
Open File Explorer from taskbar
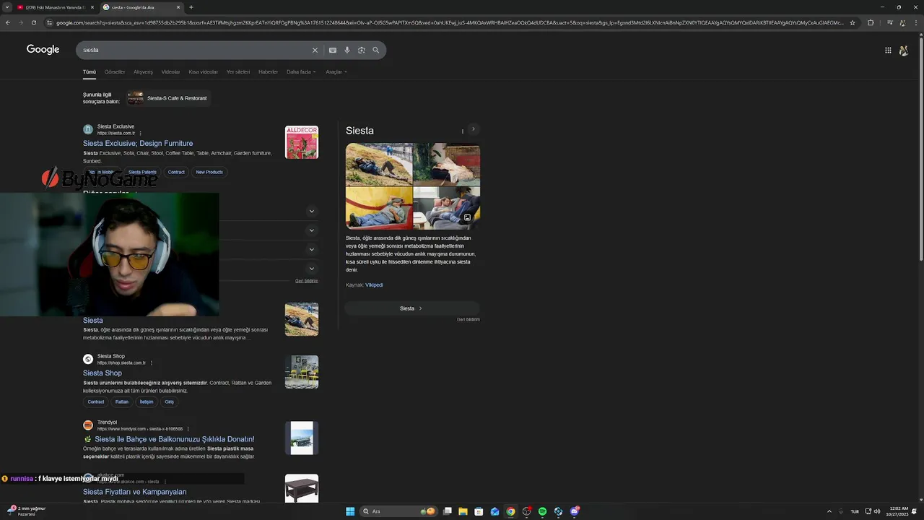point(463,511)
